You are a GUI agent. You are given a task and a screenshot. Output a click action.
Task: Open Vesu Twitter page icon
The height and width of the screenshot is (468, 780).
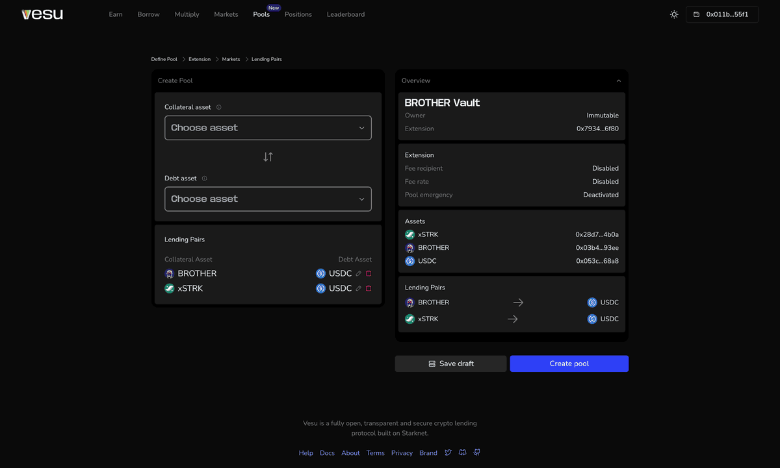tap(448, 452)
